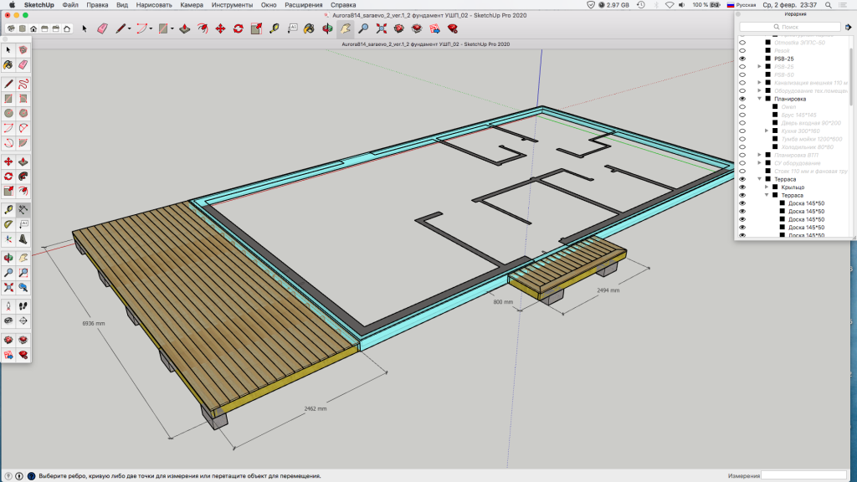Open the Камера menu
Viewport: 857px width, 482px height.
click(192, 5)
